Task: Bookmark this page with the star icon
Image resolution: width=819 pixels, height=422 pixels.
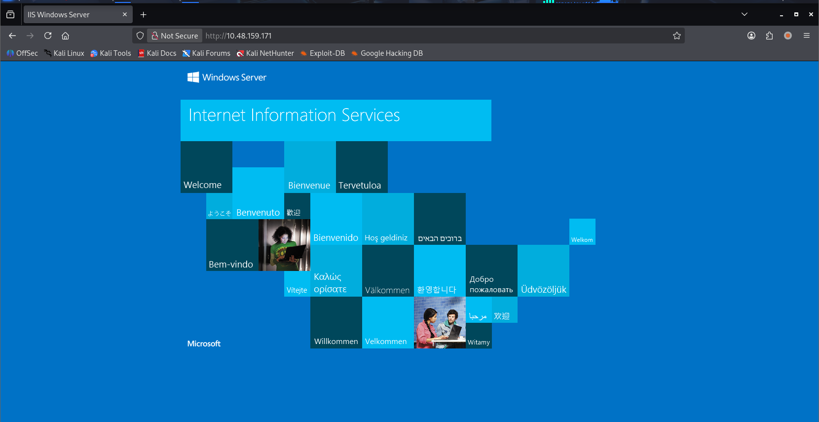Action: (677, 36)
